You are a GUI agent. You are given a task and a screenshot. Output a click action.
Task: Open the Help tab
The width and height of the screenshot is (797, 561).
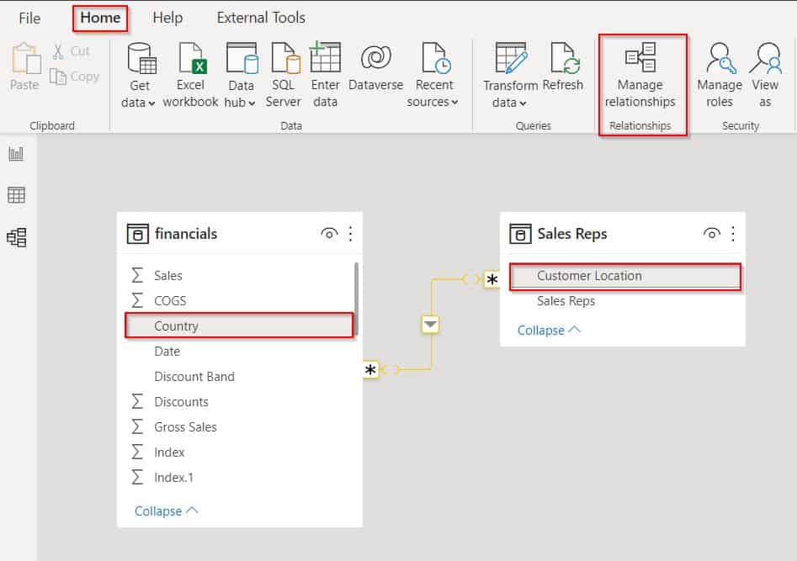pyautogui.click(x=167, y=18)
